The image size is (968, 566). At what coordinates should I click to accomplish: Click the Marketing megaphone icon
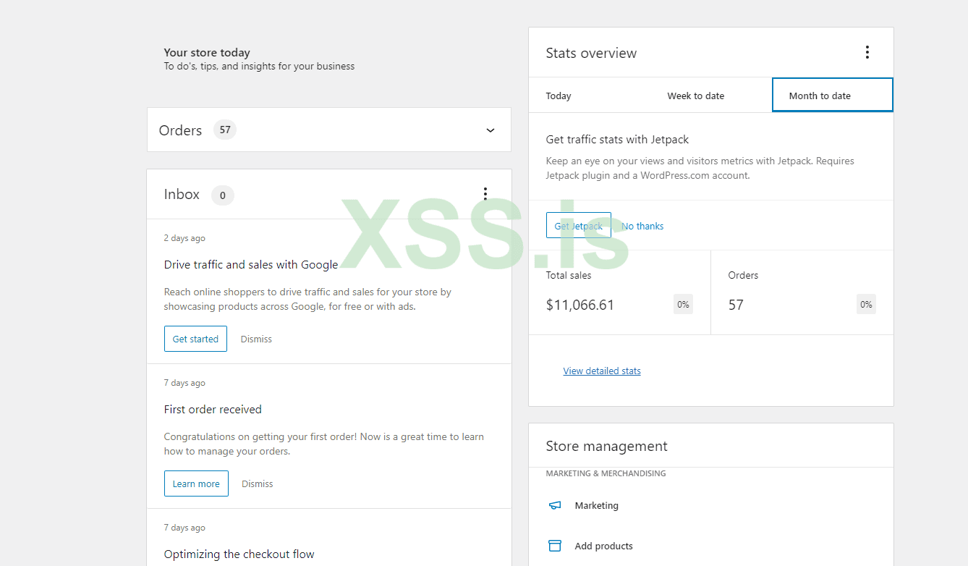[x=555, y=505]
